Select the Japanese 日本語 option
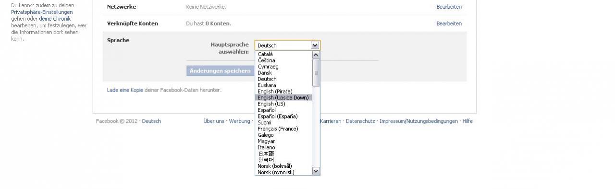The image size is (615, 189). [x=283, y=154]
